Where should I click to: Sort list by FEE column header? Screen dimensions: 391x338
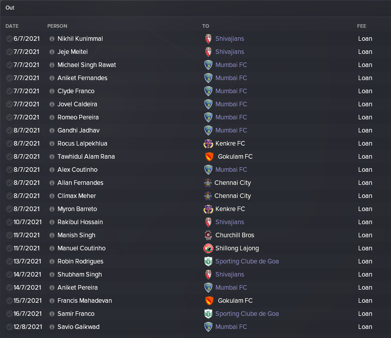click(362, 26)
